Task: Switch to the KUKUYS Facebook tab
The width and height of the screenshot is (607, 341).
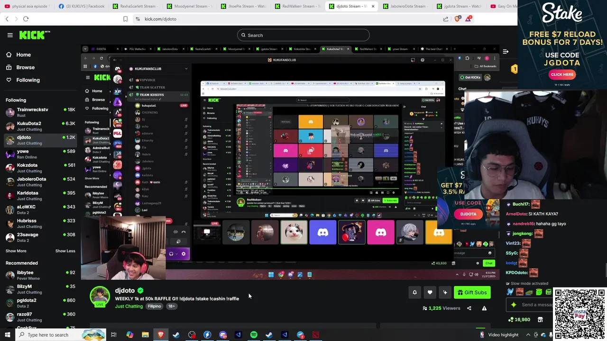Action: tap(82, 6)
